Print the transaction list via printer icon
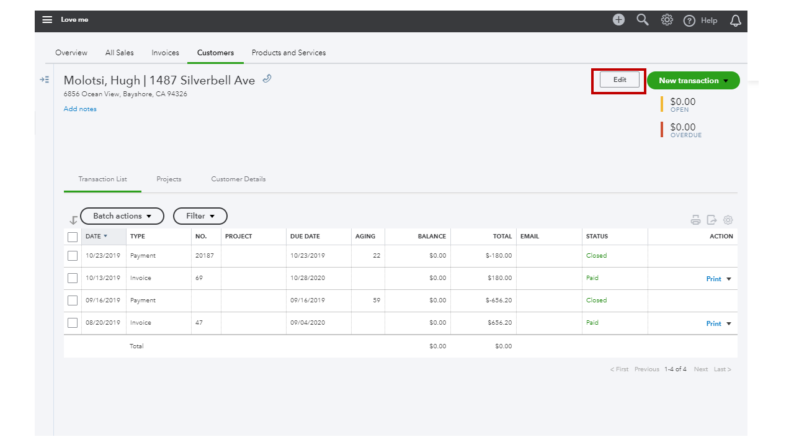 (696, 220)
